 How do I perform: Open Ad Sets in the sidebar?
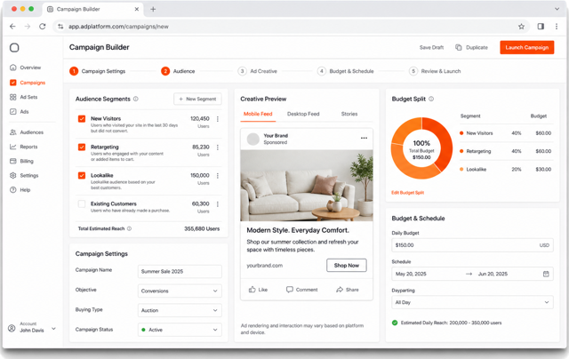[24, 97]
